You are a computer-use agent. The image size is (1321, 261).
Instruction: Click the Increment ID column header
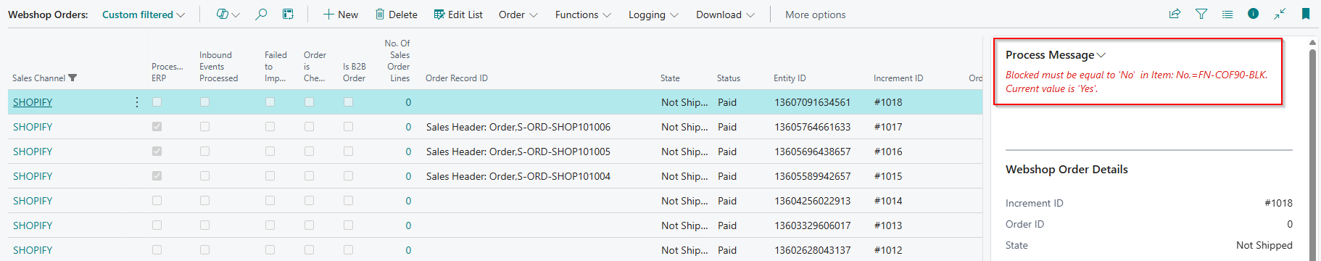pos(898,78)
